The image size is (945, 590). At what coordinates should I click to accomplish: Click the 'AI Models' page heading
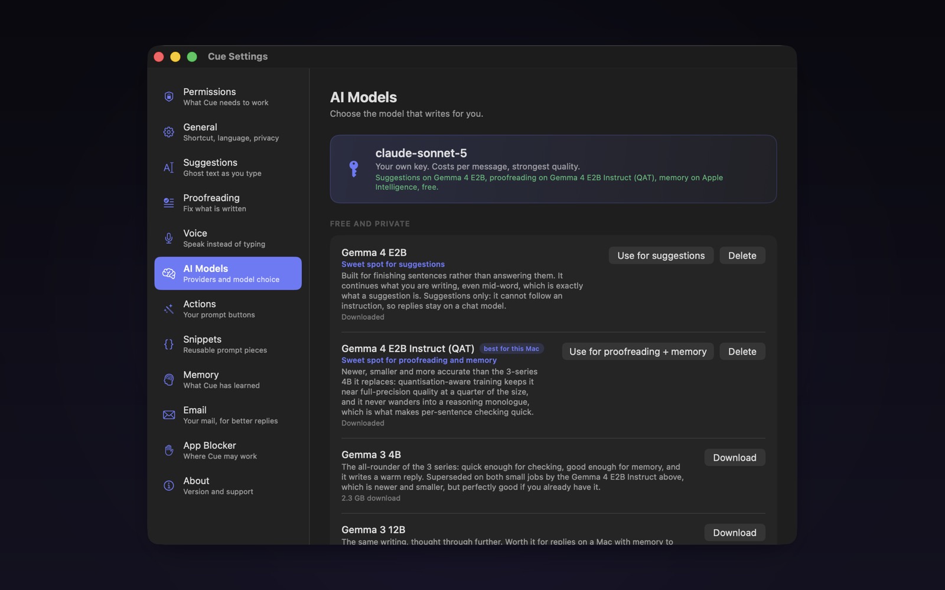363,97
